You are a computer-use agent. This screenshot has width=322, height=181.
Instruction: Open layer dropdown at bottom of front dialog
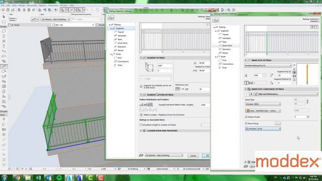coord(164,155)
